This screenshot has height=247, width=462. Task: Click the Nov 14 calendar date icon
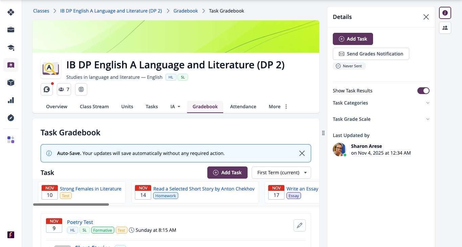tap(143, 192)
